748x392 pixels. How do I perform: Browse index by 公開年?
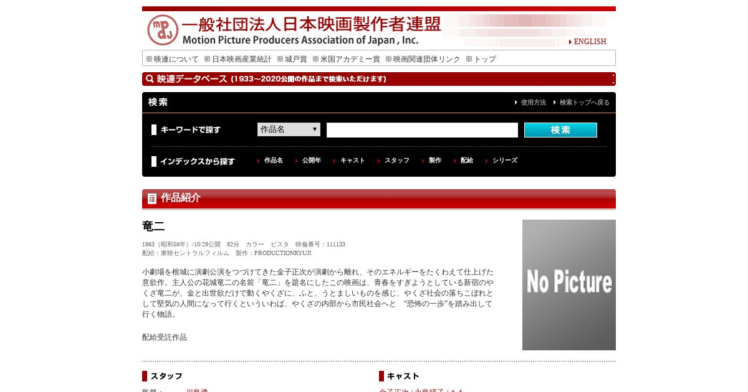(x=312, y=161)
